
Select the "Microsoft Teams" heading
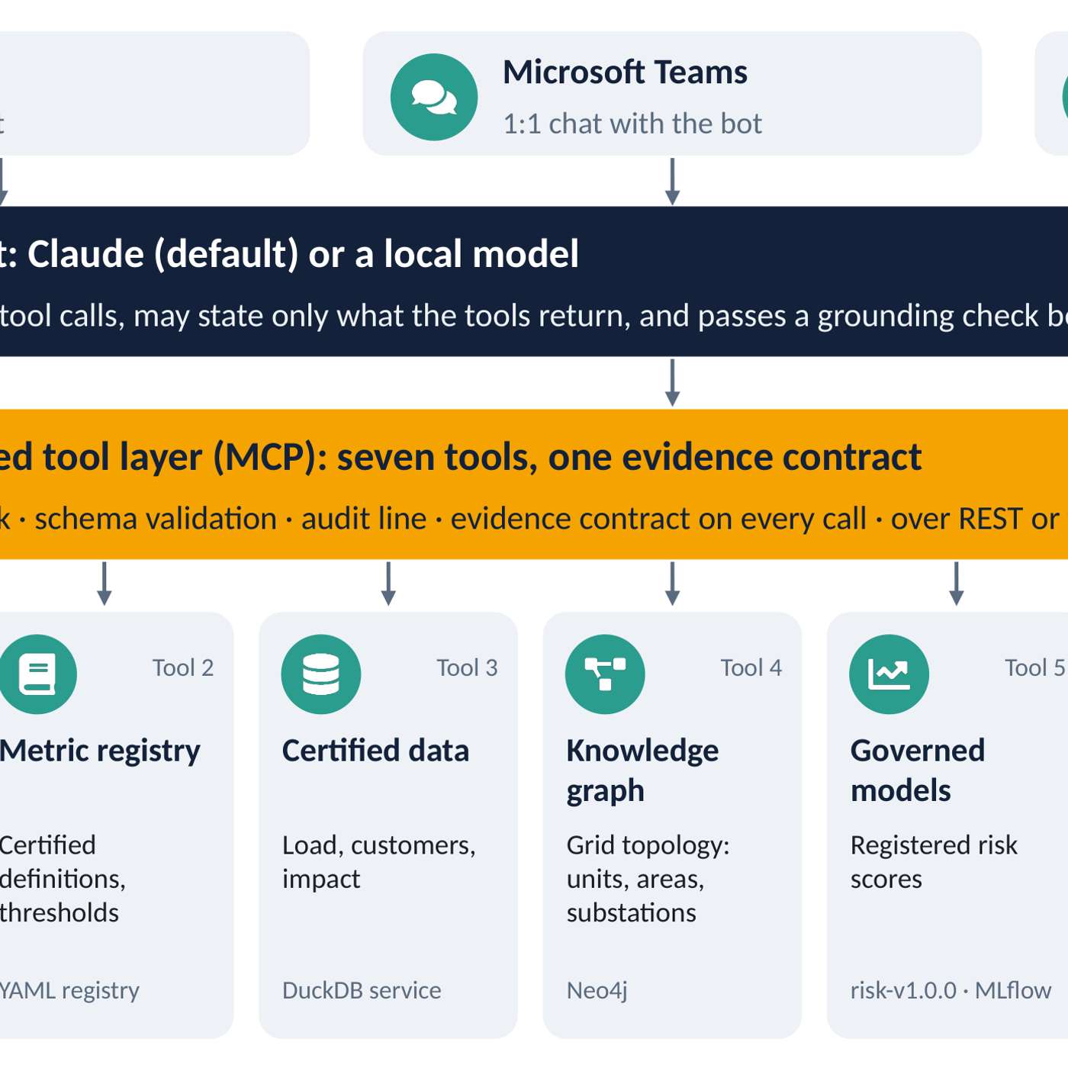[x=625, y=72]
